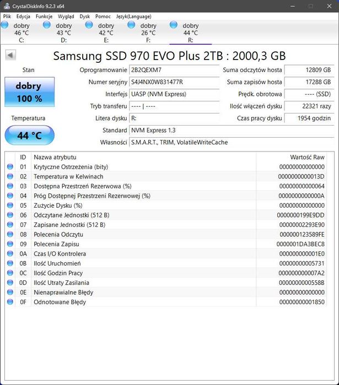
Task: Click the 44 °C temperature button
Action: (x=29, y=135)
